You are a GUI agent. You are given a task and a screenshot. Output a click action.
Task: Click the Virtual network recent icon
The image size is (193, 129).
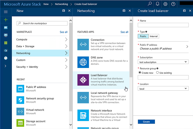coord(20,111)
